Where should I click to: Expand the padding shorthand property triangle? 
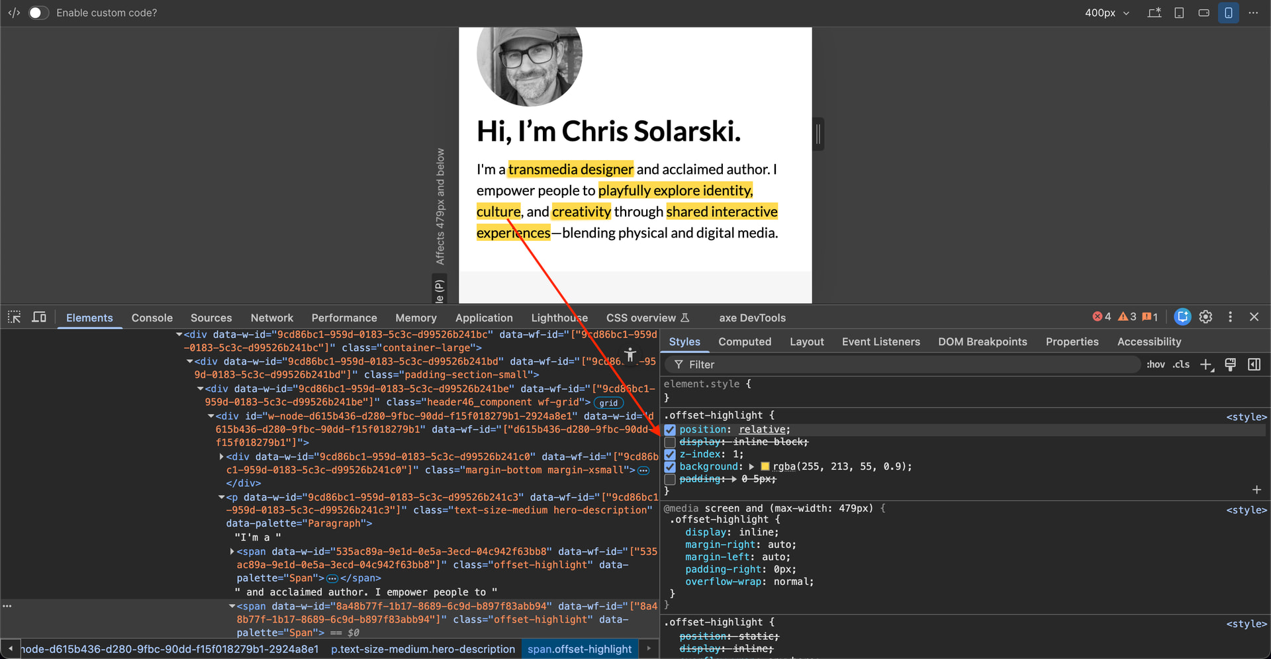point(733,479)
